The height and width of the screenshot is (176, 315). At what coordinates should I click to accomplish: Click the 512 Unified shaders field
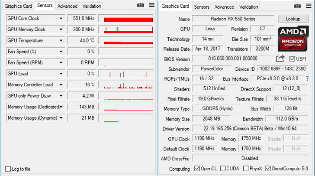(x=214, y=88)
